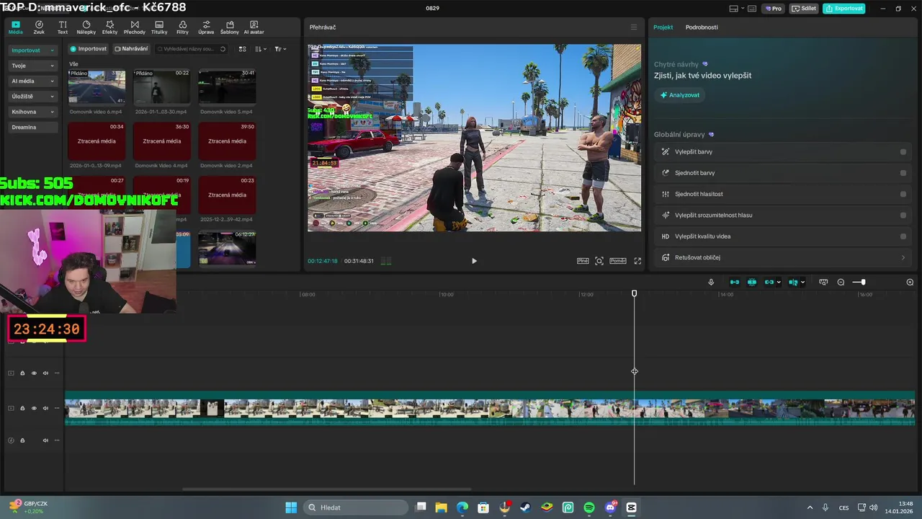Open the Nálepky stickers tab
The height and width of the screenshot is (519, 922).
click(86, 27)
